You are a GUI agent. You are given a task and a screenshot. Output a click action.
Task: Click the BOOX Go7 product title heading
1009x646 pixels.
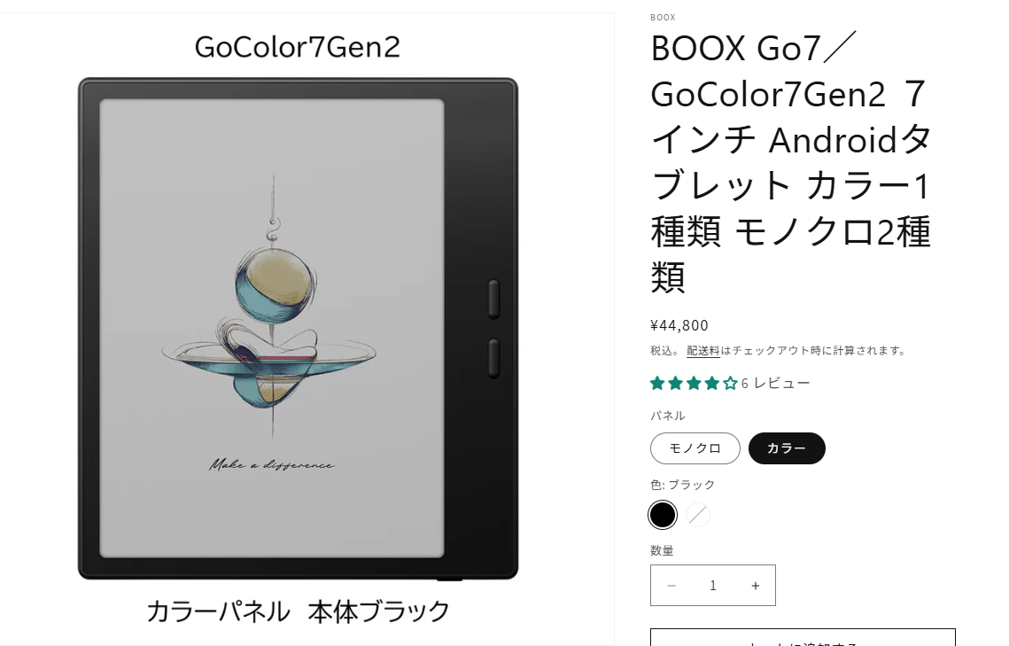click(791, 163)
